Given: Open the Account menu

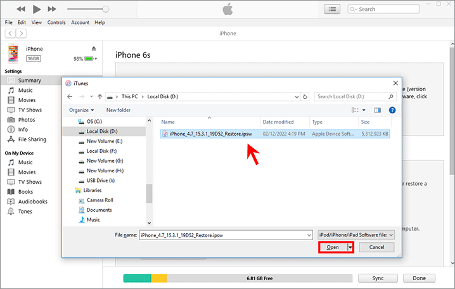Looking at the screenshot, I should point(80,22).
